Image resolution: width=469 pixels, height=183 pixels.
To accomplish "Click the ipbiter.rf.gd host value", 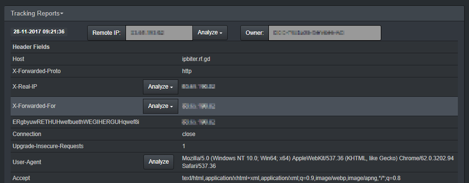I will pos(196,59).
